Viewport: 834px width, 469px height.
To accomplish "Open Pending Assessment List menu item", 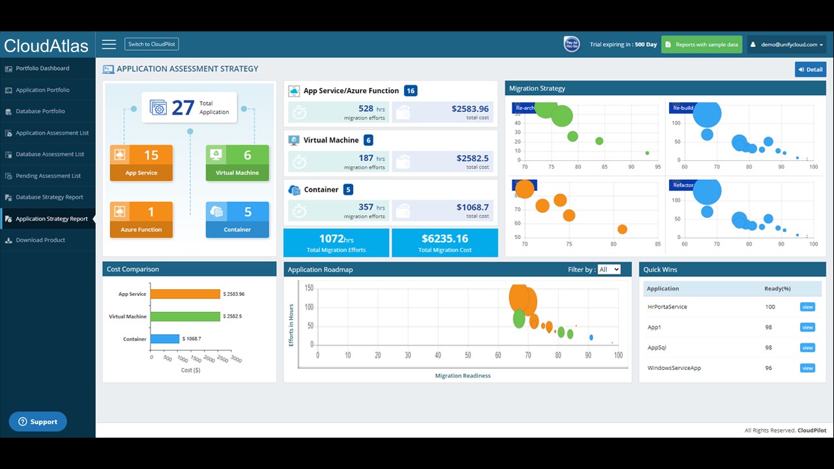I will [48, 176].
